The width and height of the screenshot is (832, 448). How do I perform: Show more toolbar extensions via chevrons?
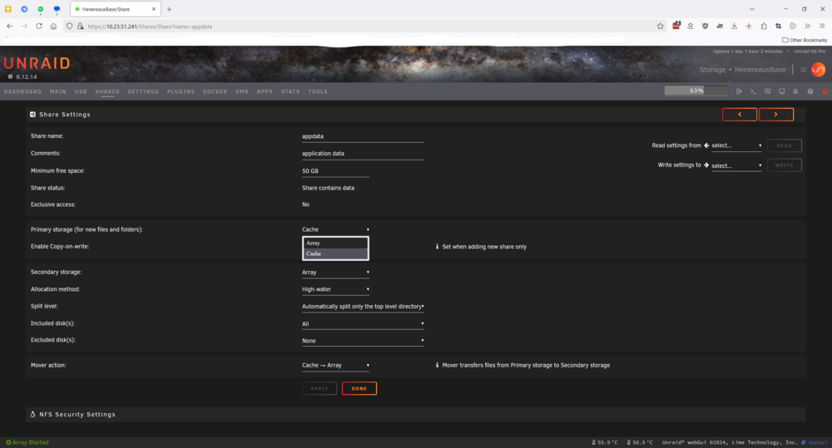click(807, 26)
